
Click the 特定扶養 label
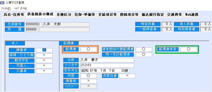[x=148, y=24]
